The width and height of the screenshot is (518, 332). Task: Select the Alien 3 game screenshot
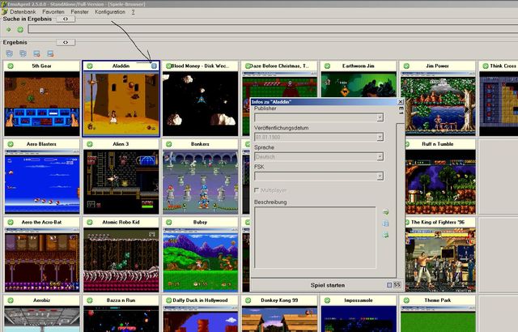click(121, 182)
